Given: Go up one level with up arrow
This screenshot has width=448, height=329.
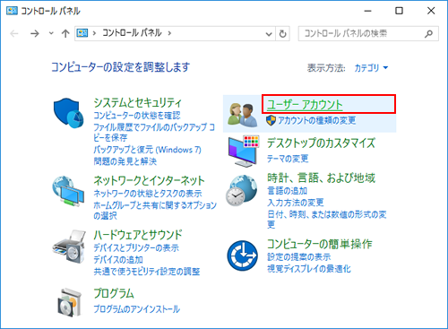Looking at the screenshot, I should click(x=65, y=33).
